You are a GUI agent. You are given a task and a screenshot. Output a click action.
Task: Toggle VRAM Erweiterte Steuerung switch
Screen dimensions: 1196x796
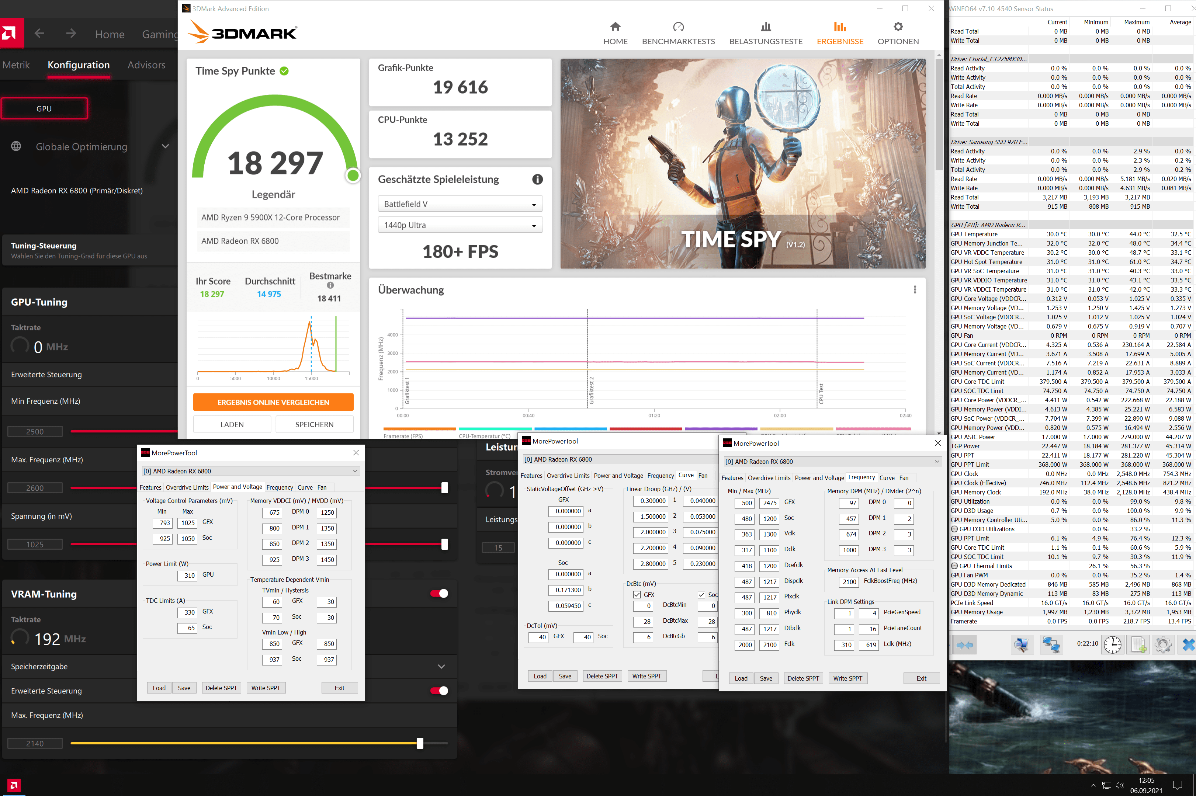point(439,691)
